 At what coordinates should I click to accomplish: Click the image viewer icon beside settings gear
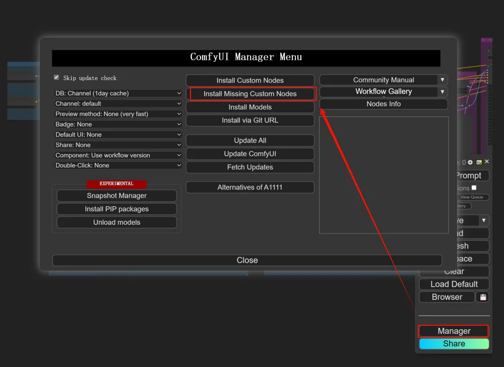(x=479, y=162)
